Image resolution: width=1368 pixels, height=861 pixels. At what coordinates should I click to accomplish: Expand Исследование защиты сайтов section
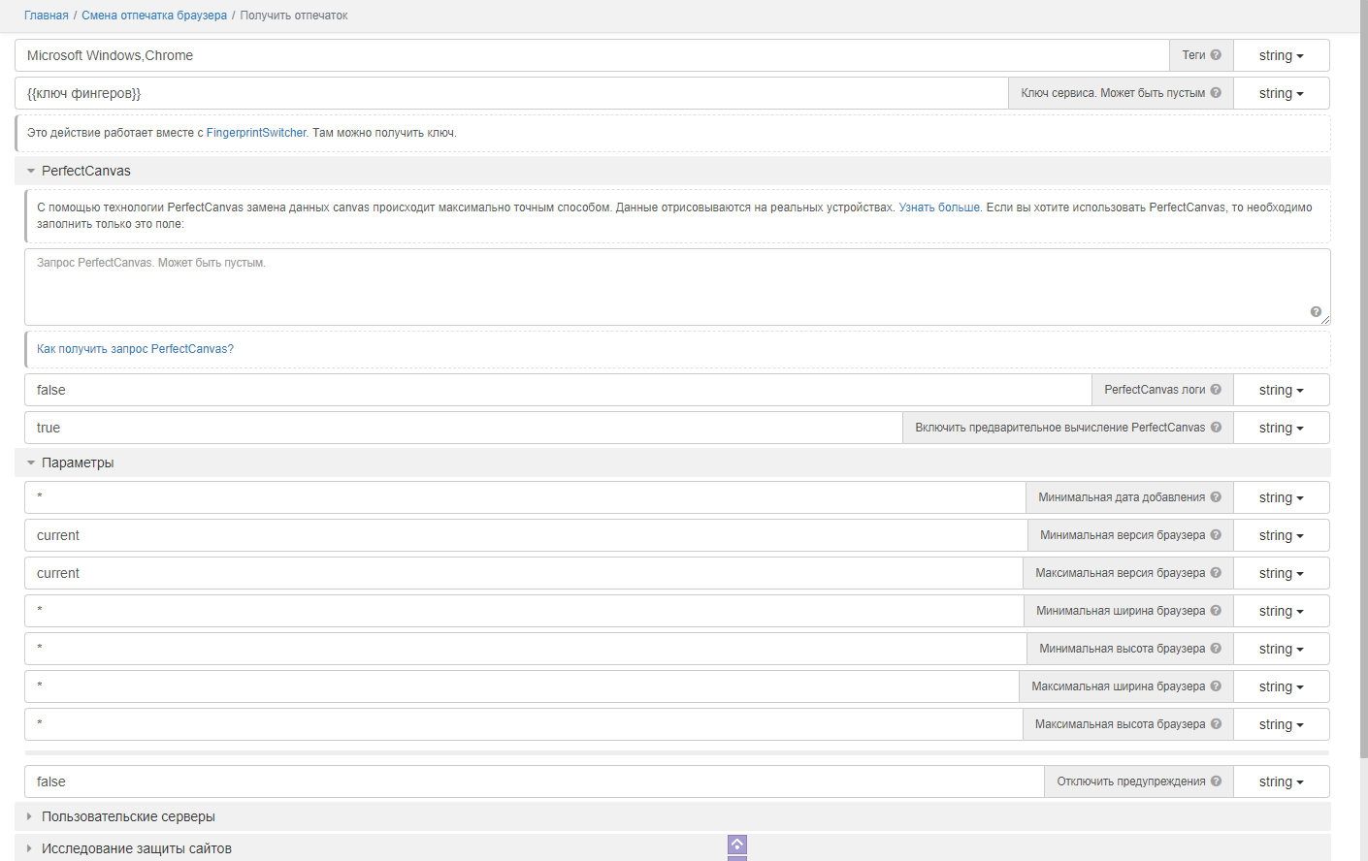136,848
